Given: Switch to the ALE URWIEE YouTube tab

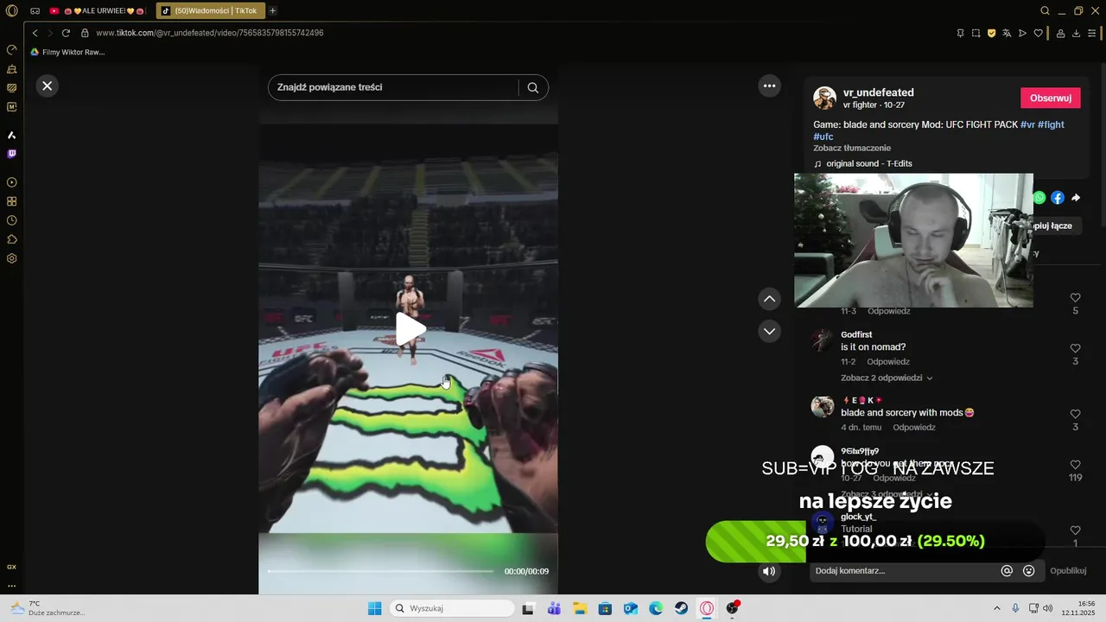Looking at the screenshot, I should 99,11.
